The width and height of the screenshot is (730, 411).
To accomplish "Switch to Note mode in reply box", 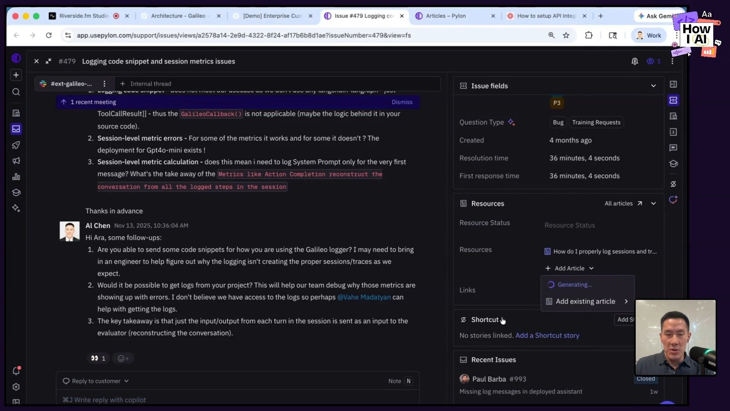I will point(400,381).
